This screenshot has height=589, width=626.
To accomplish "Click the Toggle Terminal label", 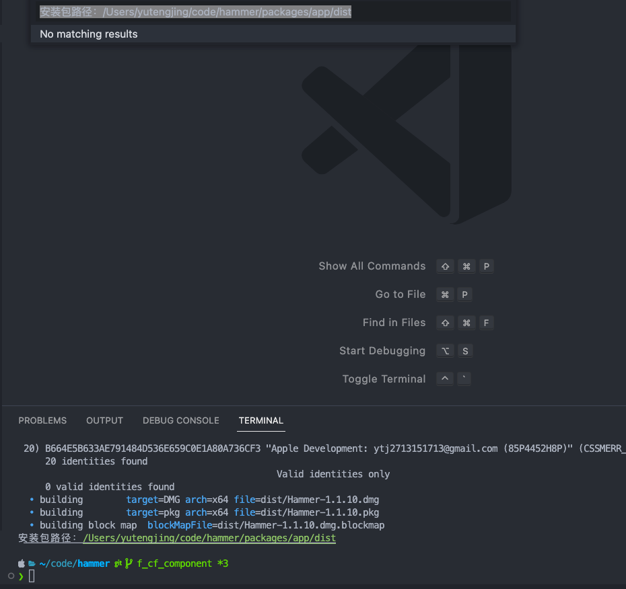I will 384,379.
